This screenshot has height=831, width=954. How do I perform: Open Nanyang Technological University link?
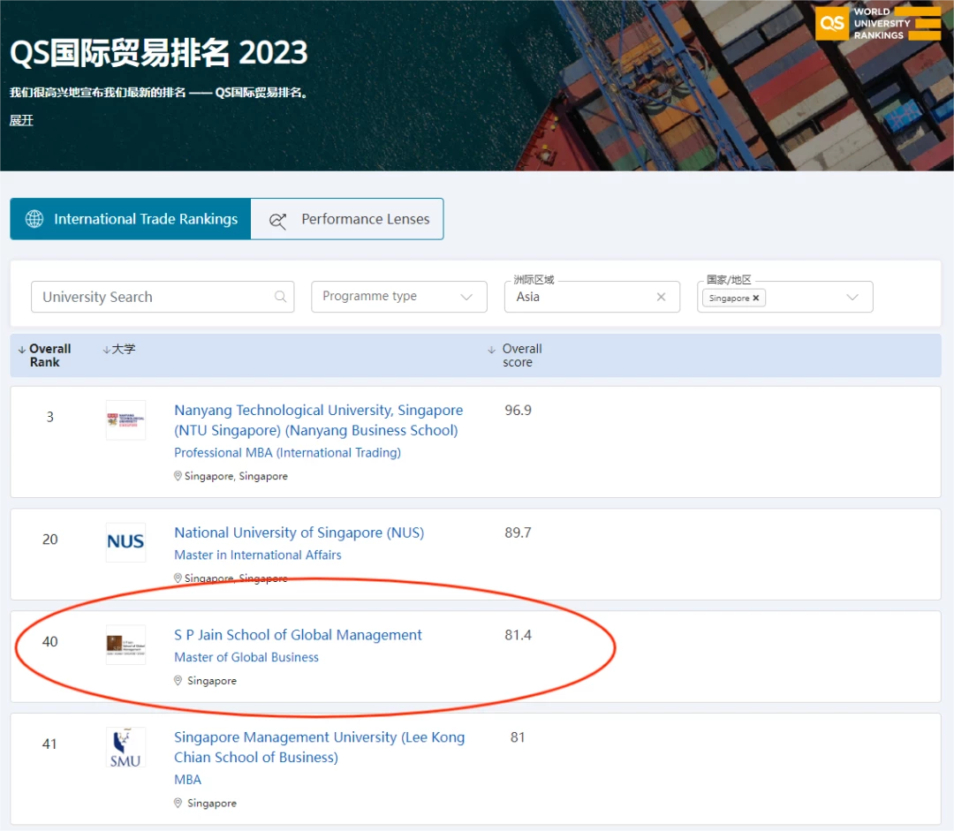tap(319, 419)
